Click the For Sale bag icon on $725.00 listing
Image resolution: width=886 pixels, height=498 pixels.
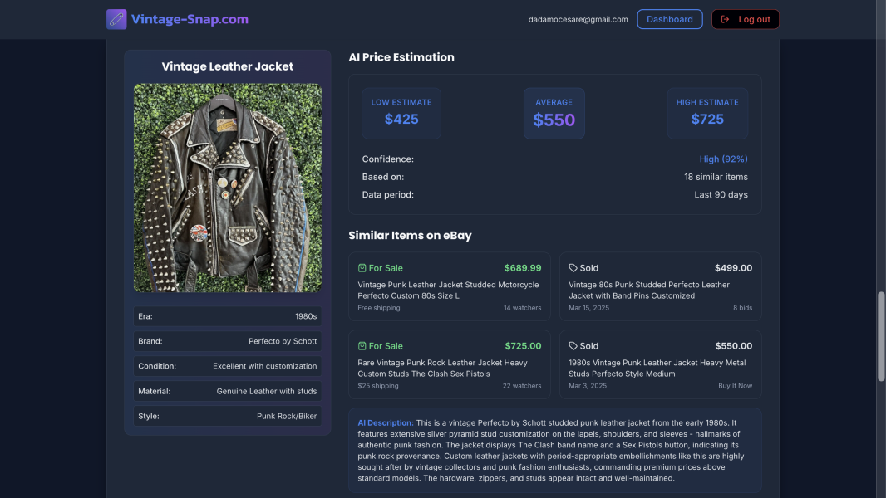coord(362,346)
